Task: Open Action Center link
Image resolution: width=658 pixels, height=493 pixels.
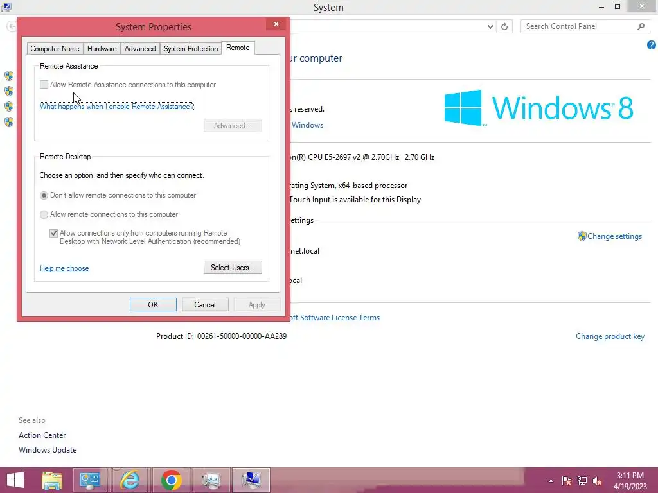Action: click(x=42, y=435)
